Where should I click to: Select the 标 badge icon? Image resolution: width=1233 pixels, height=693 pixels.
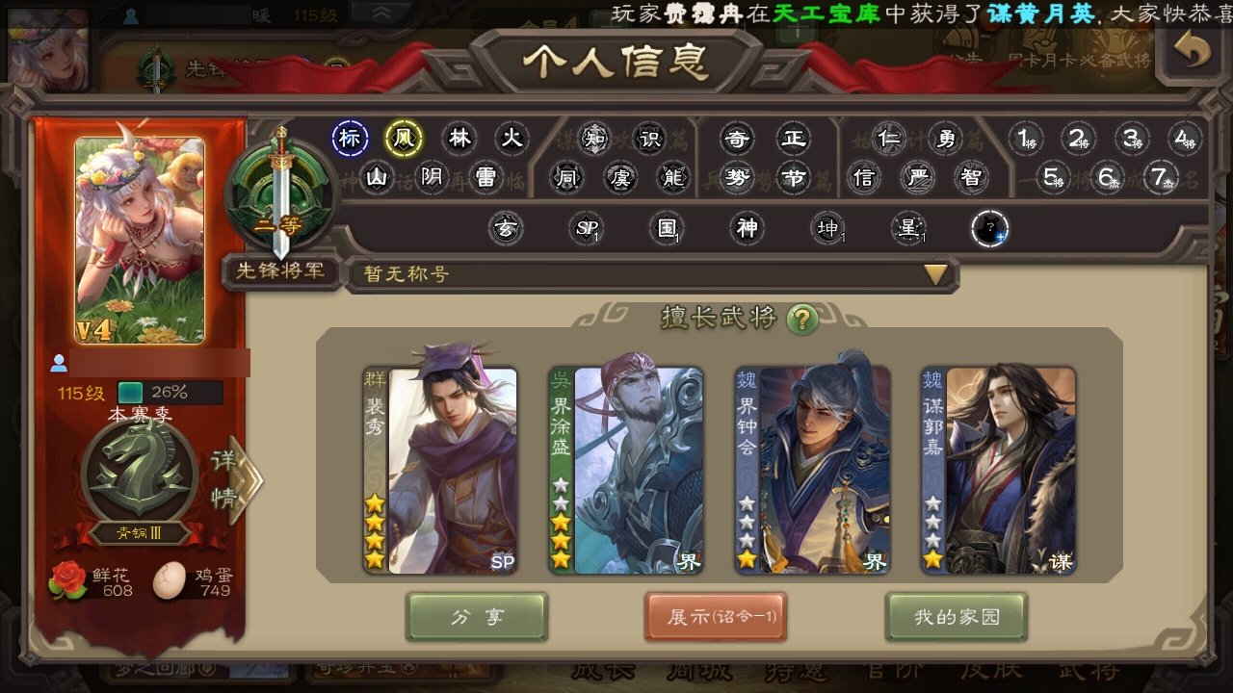point(350,139)
